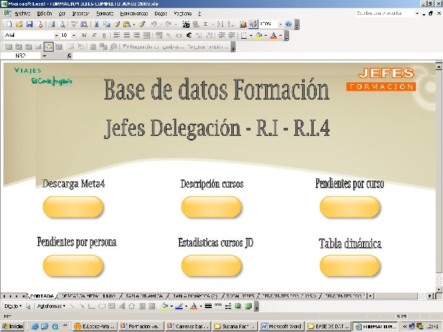This screenshot has width=443, height=332.
Task: Apply Euro currency style
Action: (189, 35)
